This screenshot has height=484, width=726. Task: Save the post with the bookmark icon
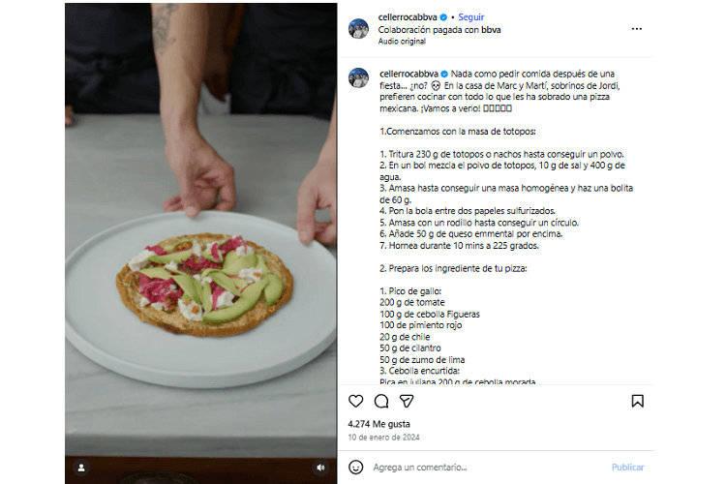[x=637, y=401]
